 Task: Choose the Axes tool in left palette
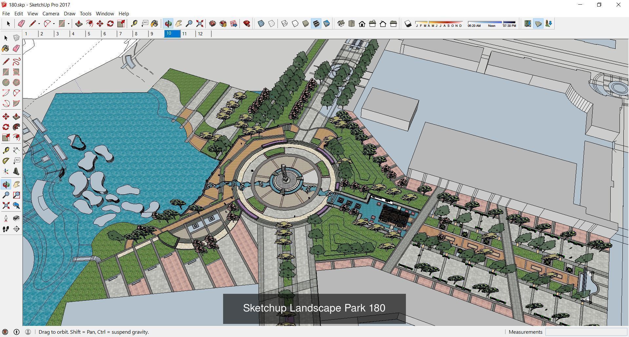click(6, 171)
